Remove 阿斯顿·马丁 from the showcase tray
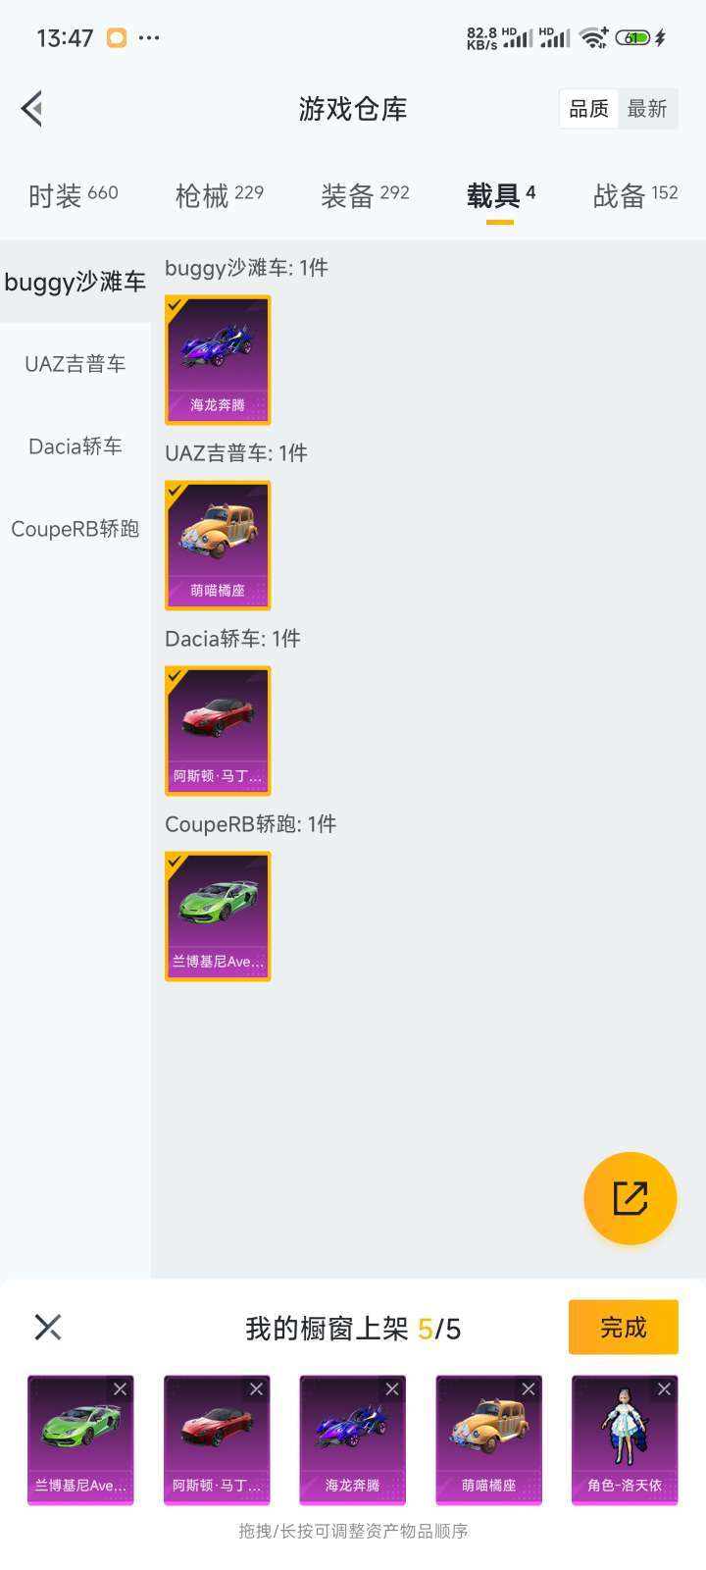This screenshot has height=1570, width=706. coord(256,1389)
